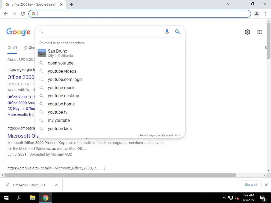
Task: Open the archive.org result three-dot menu
Action: (x=105, y=168)
